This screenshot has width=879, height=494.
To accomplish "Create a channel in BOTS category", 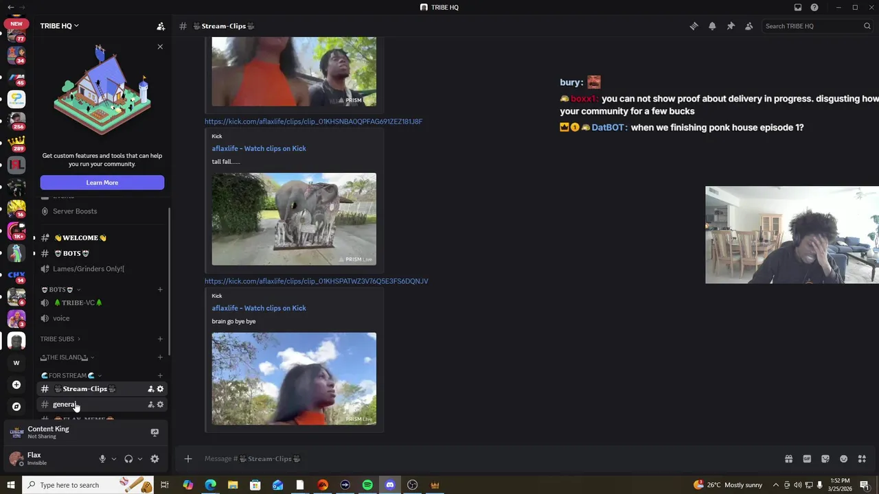I will tap(160, 290).
